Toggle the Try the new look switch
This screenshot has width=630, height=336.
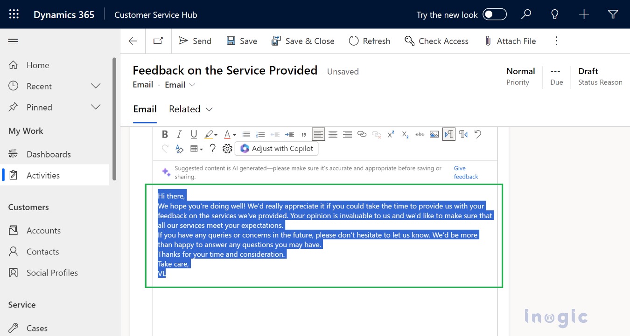tap(495, 14)
